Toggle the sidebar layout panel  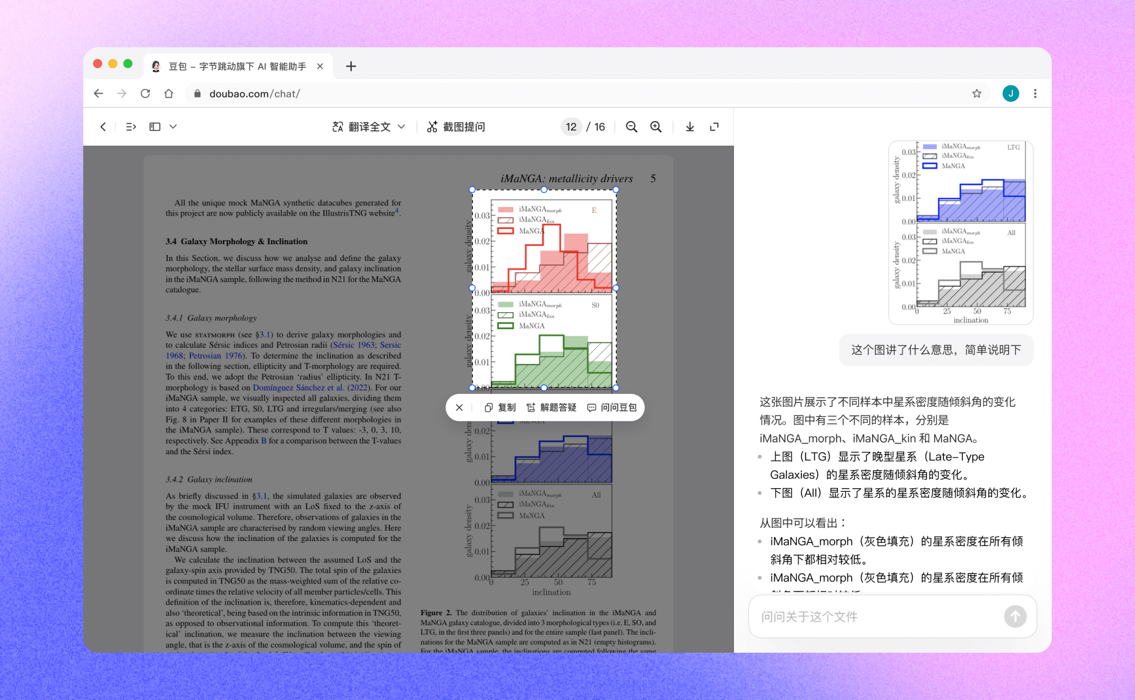pyautogui.click(x=155, y=127)
